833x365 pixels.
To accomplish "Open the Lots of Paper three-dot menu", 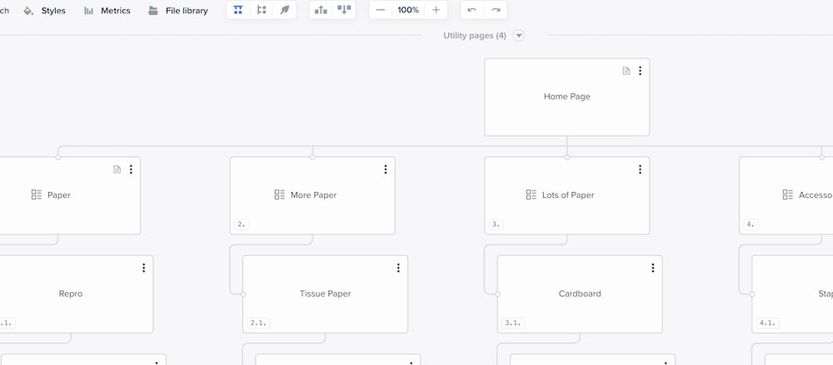I will tap(640, 170).
